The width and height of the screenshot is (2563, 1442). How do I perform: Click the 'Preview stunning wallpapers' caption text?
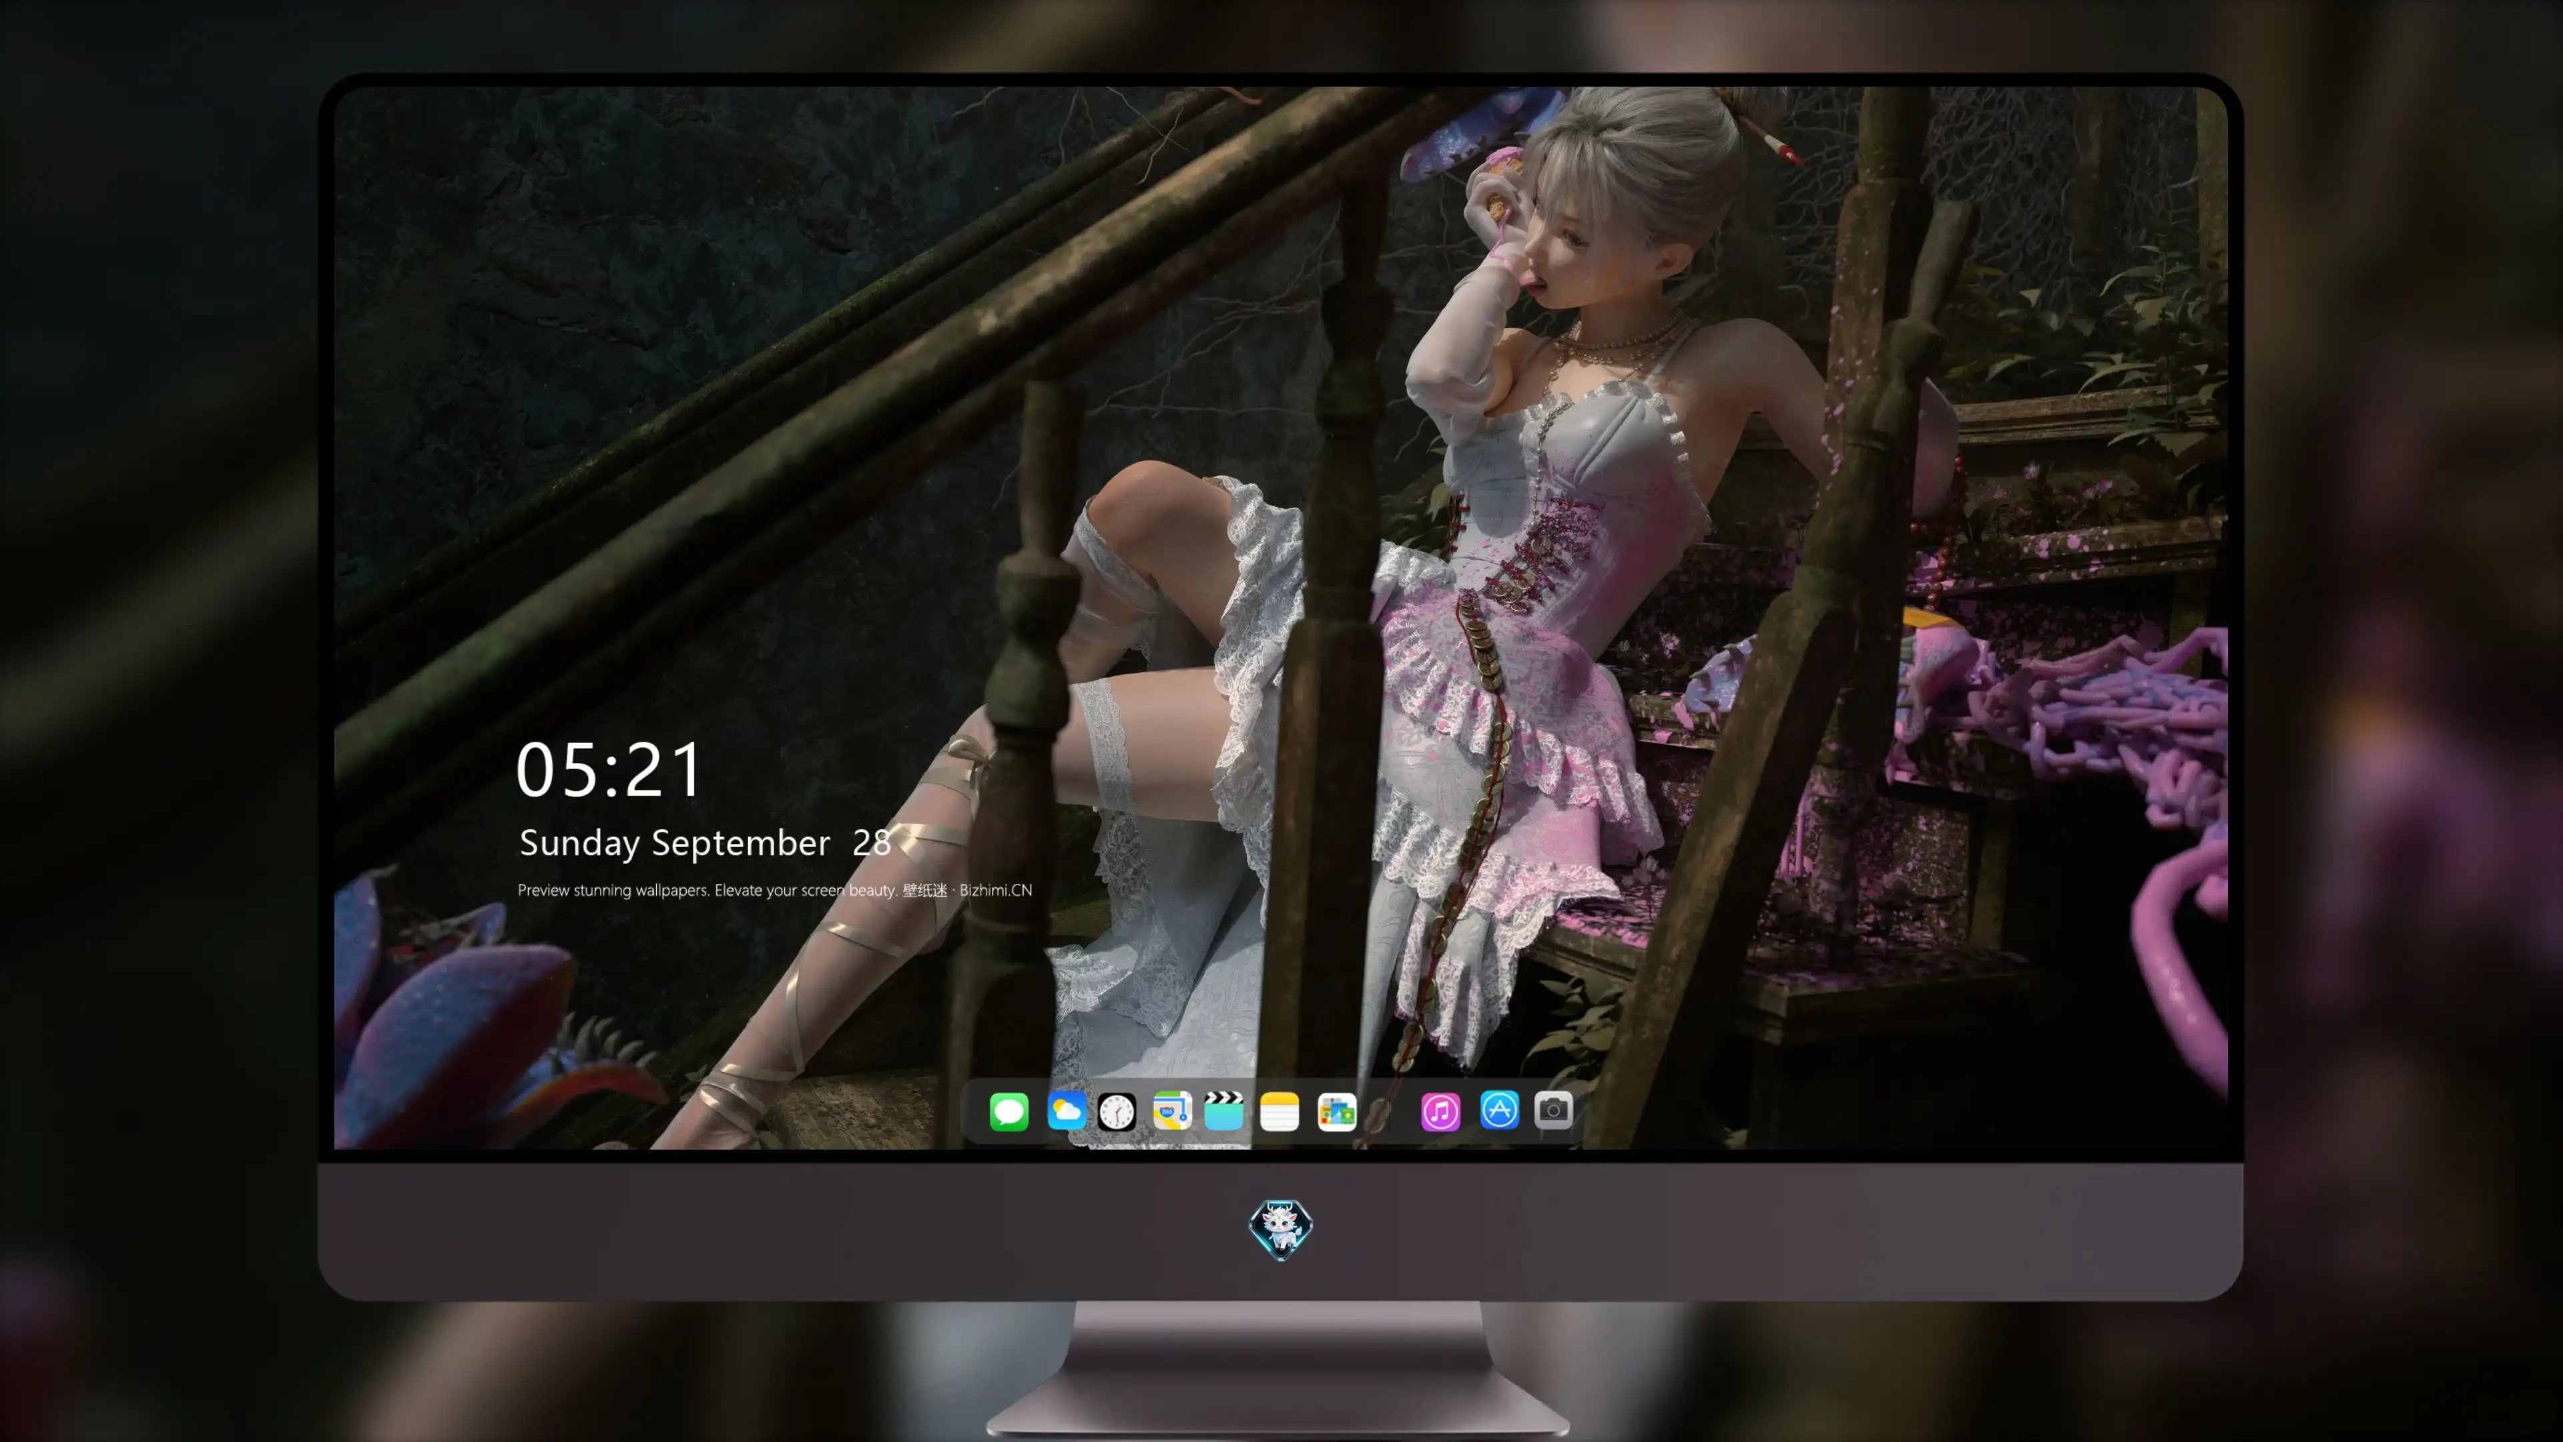(x=775, y=890)
